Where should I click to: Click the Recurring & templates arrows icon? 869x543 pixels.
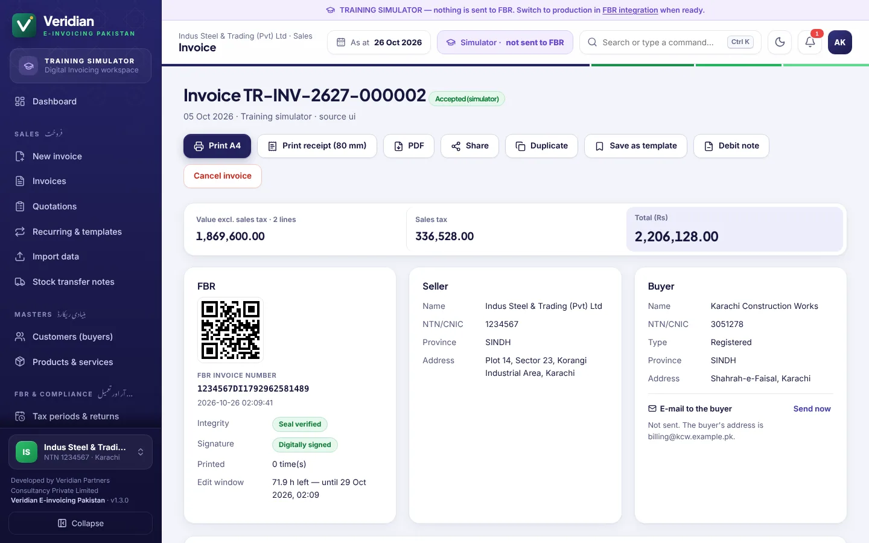20,232
